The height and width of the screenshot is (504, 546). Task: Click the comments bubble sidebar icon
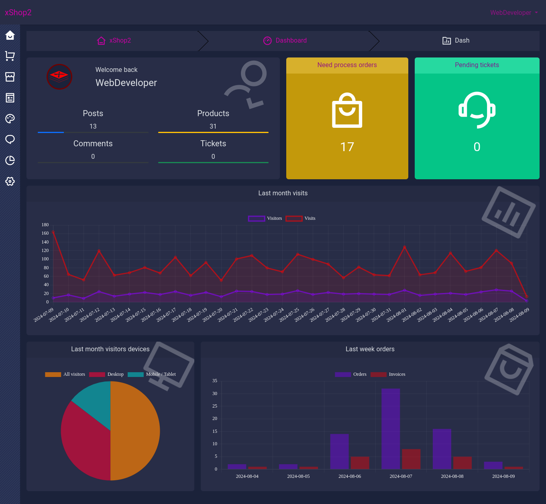[x=10, y=139]
